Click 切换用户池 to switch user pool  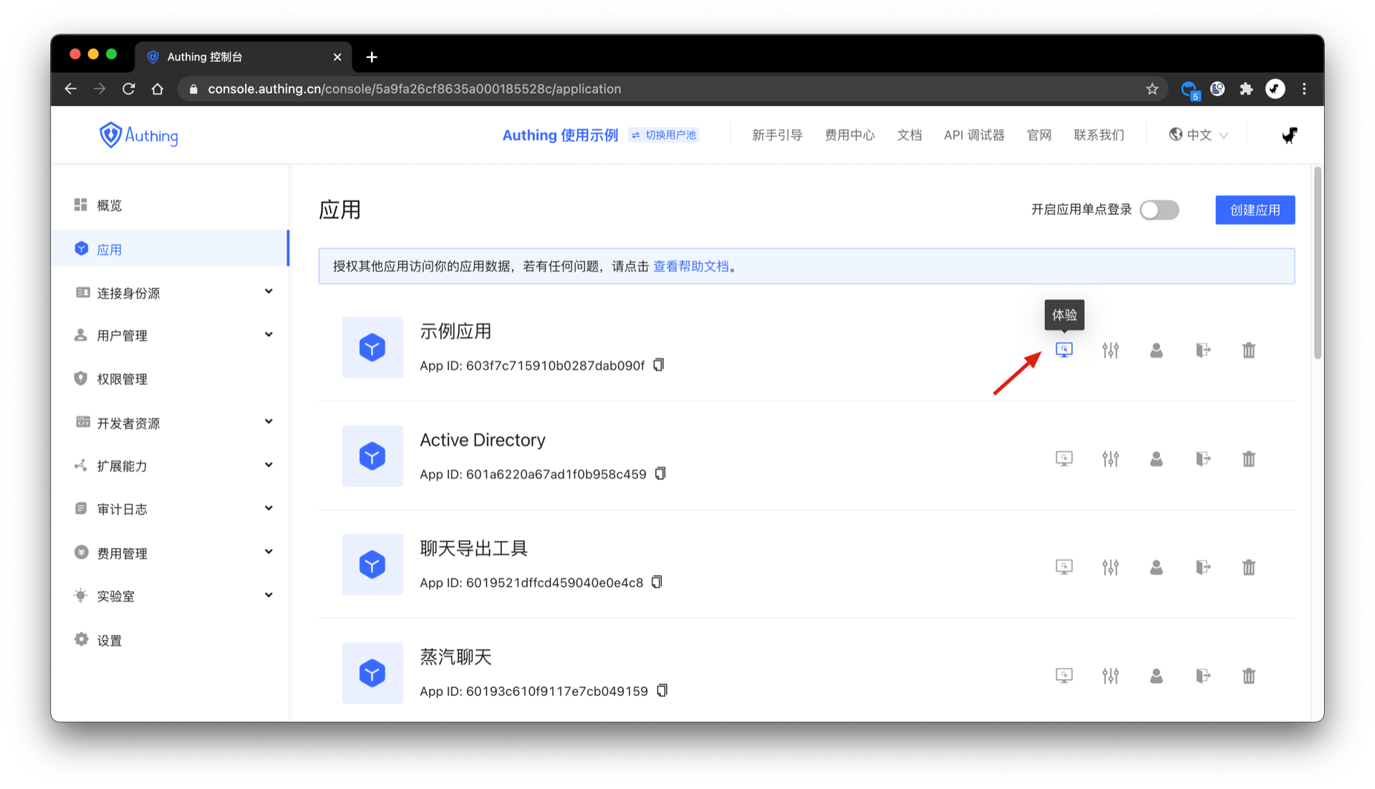(664, 135)
